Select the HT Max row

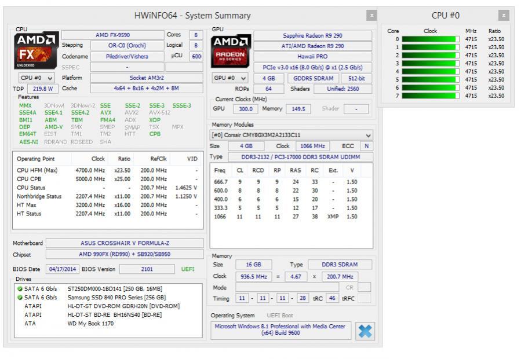pos(108,205)
